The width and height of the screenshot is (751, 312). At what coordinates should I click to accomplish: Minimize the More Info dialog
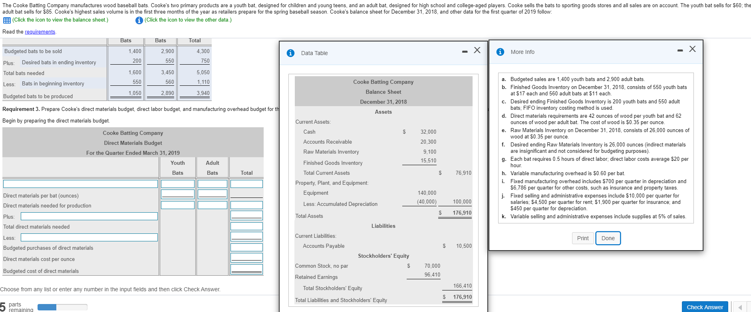point(680,50)
